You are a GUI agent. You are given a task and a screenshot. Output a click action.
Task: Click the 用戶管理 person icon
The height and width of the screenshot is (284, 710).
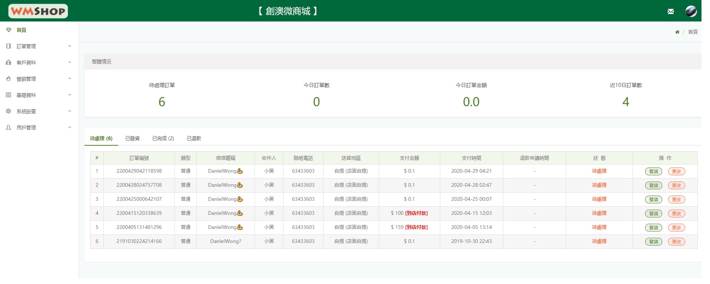pyautogui.click(x=9, y=128)
